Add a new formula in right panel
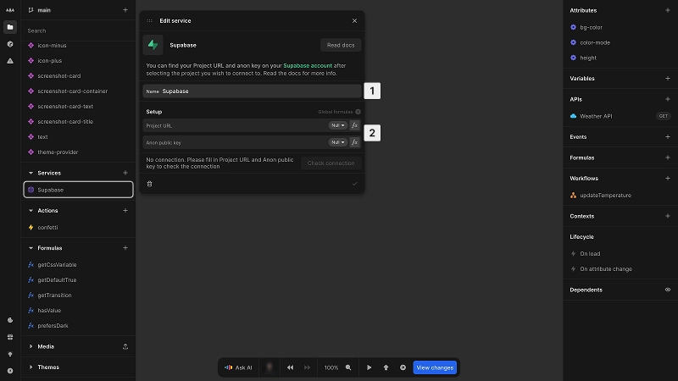Screen dimensions: 678x381 click(668, 157)
